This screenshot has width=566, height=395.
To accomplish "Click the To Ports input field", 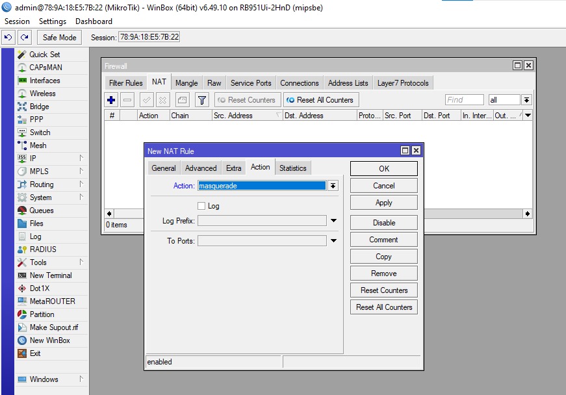I will pyautogui.click(x=262, y=240).
